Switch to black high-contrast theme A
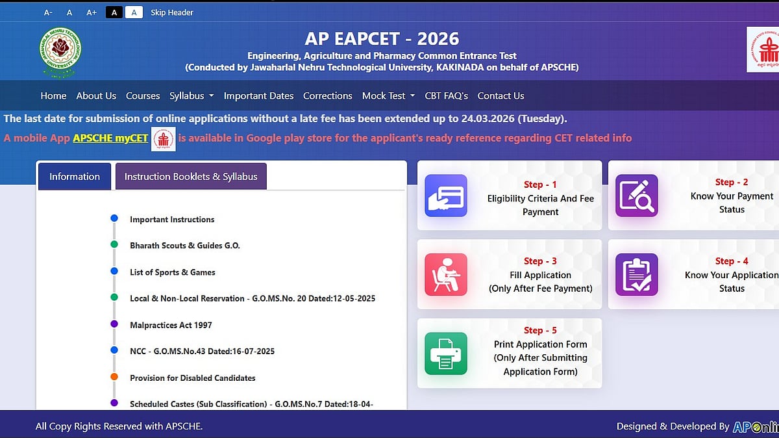This screenshot has width=779, height=438. pos(114,12)
